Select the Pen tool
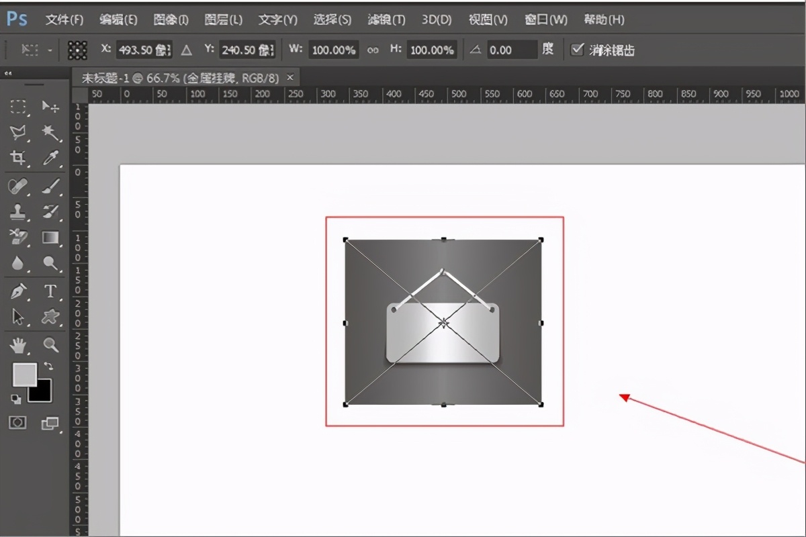Screen dimensions: 806x537 (18, 291)
